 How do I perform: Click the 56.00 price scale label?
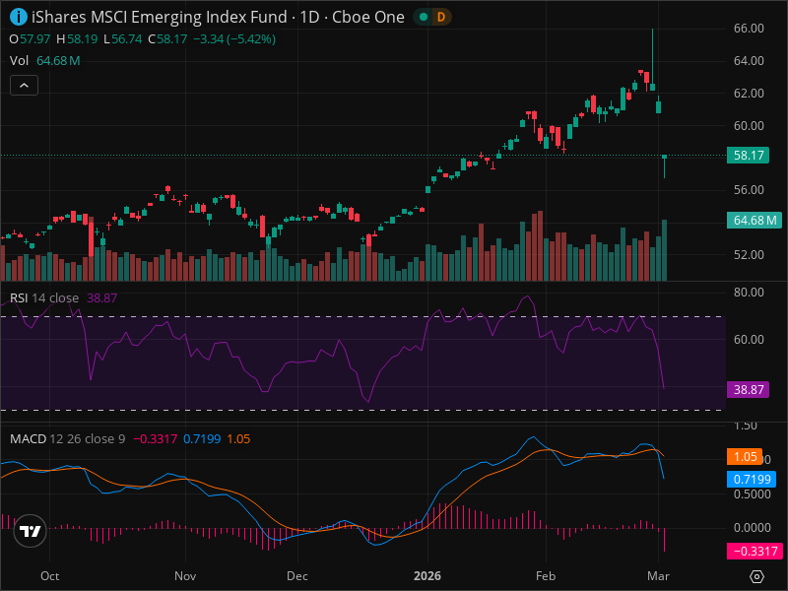coord(749,189)
